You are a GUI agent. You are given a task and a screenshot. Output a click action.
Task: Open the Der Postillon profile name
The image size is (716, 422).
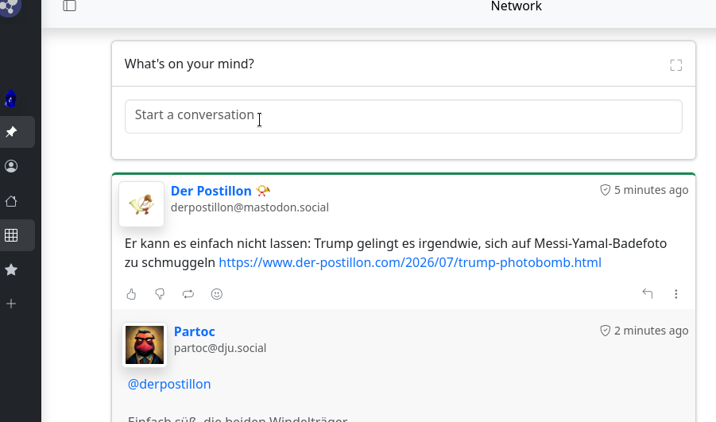211,191
